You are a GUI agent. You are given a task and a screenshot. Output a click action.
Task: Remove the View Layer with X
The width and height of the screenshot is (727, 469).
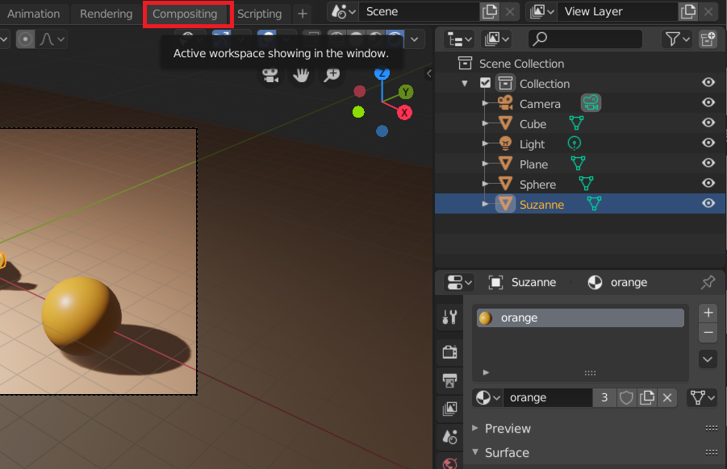point(708,11)
